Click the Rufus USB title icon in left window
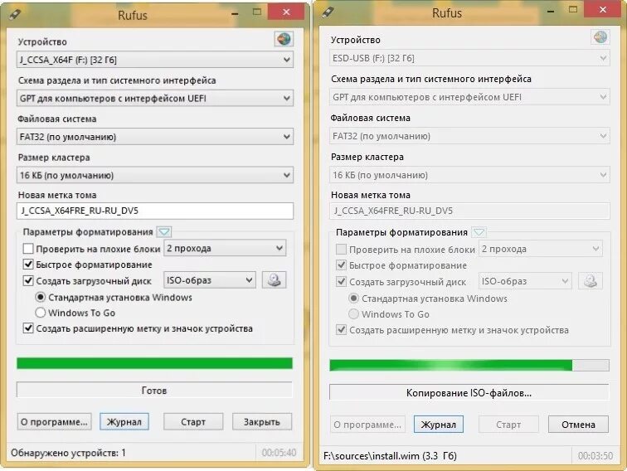The height and width of the screenshot is (471, 627). tap(15, 14)
